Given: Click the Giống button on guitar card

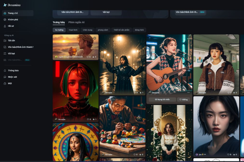Looking at the screenshot, I should coord(183,99).
